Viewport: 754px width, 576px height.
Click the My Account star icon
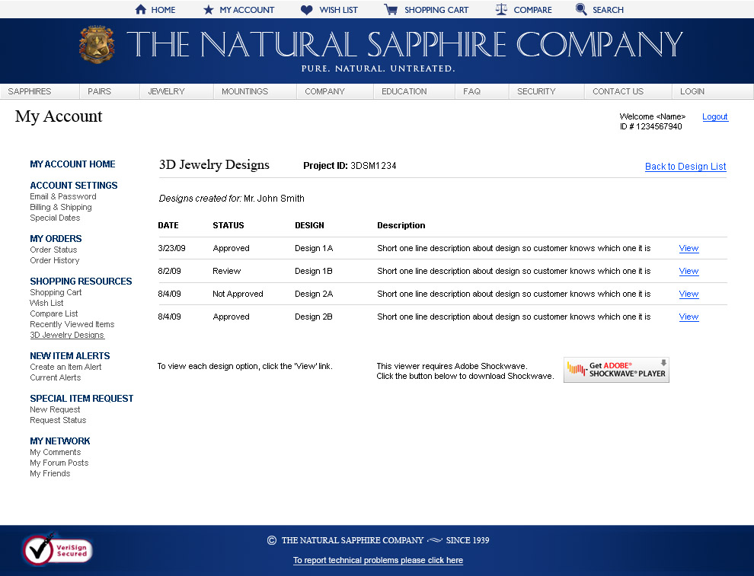(x=208, y=10)
